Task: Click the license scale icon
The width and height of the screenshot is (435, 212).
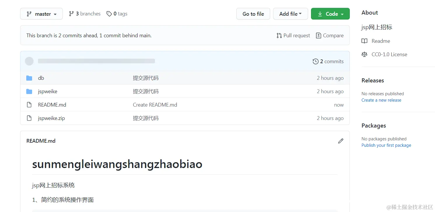Action: coord(364,54)
